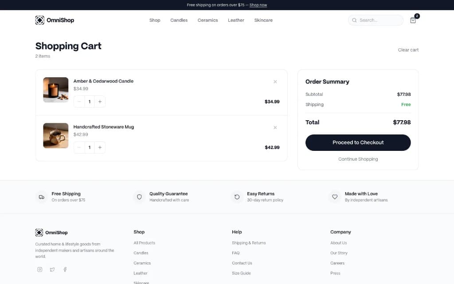Click the search magnifier icon
The height and width of the screenshot is (284, 454).
[x=354, y=20]
